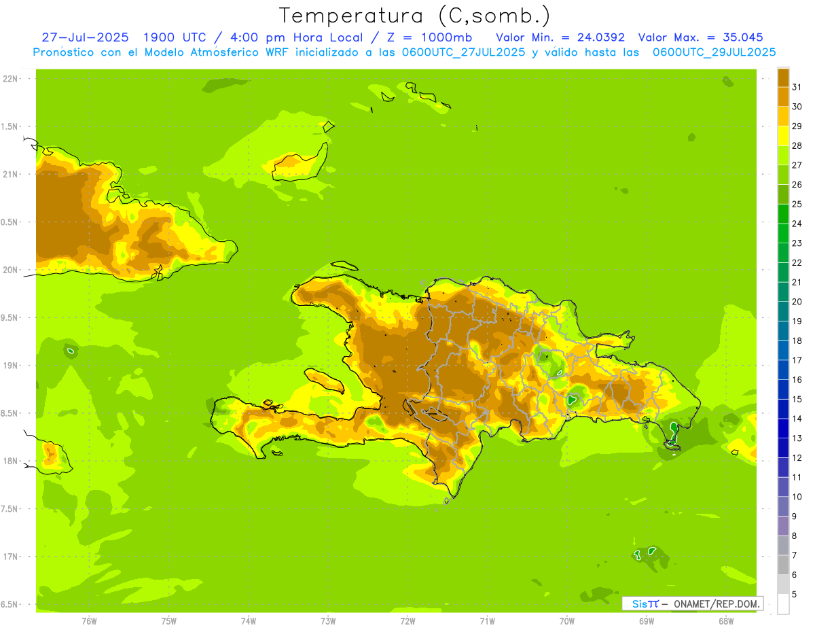This screenshot has width=815, height=630.
Task: Select the '0.5N' latitude tick label
Action: click(x=10, y=222)
